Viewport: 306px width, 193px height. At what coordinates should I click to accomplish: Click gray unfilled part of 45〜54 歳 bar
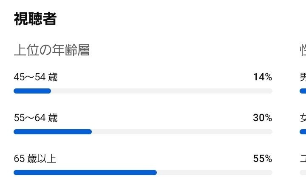coord(161,91)
